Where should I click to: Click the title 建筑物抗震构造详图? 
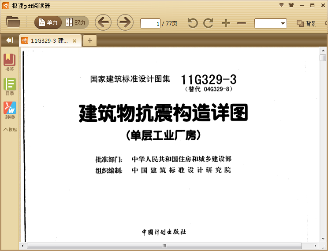[x=164, y=113]
